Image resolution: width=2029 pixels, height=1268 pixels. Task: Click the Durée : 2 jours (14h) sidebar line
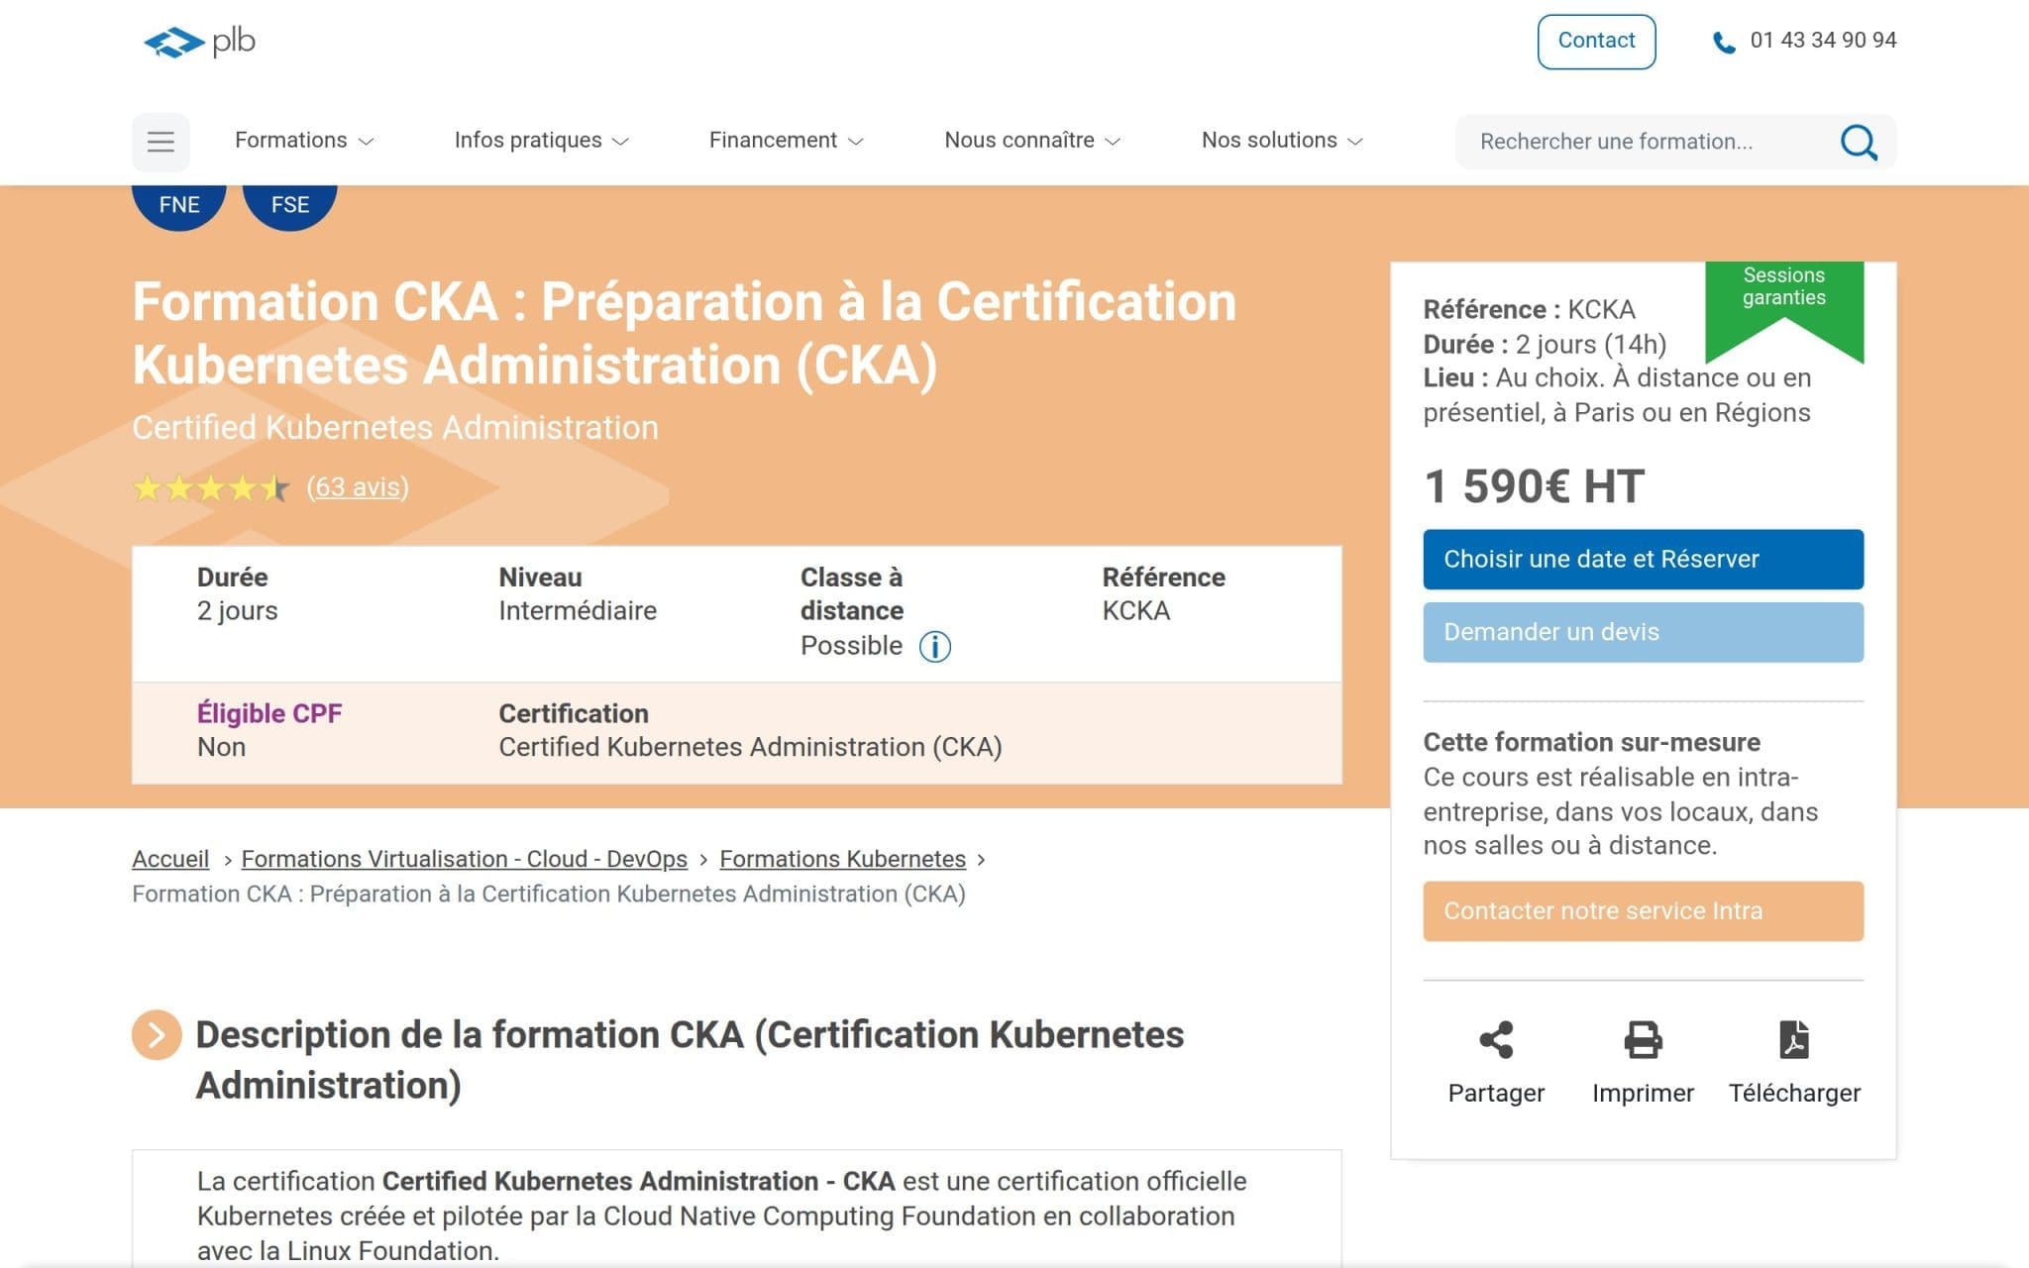point(1545,345)
